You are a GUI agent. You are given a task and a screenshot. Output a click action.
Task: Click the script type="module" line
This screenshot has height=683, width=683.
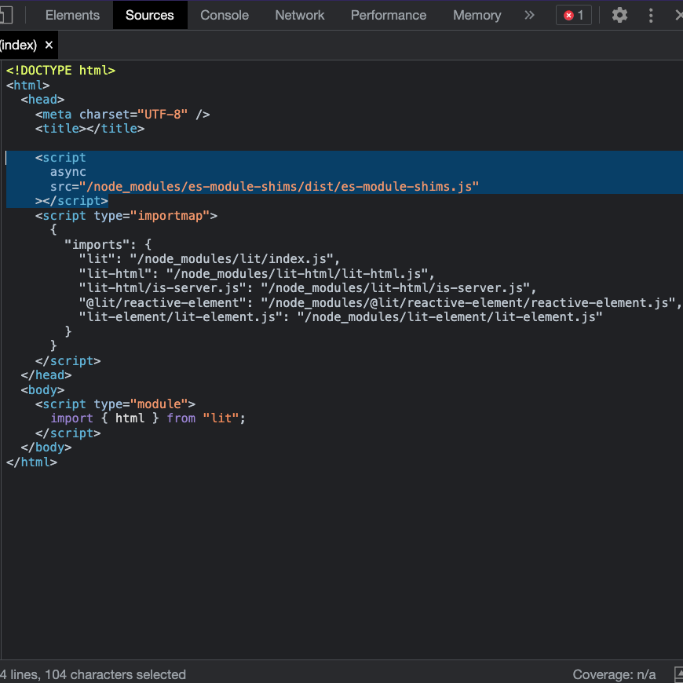tap(115, 404)
